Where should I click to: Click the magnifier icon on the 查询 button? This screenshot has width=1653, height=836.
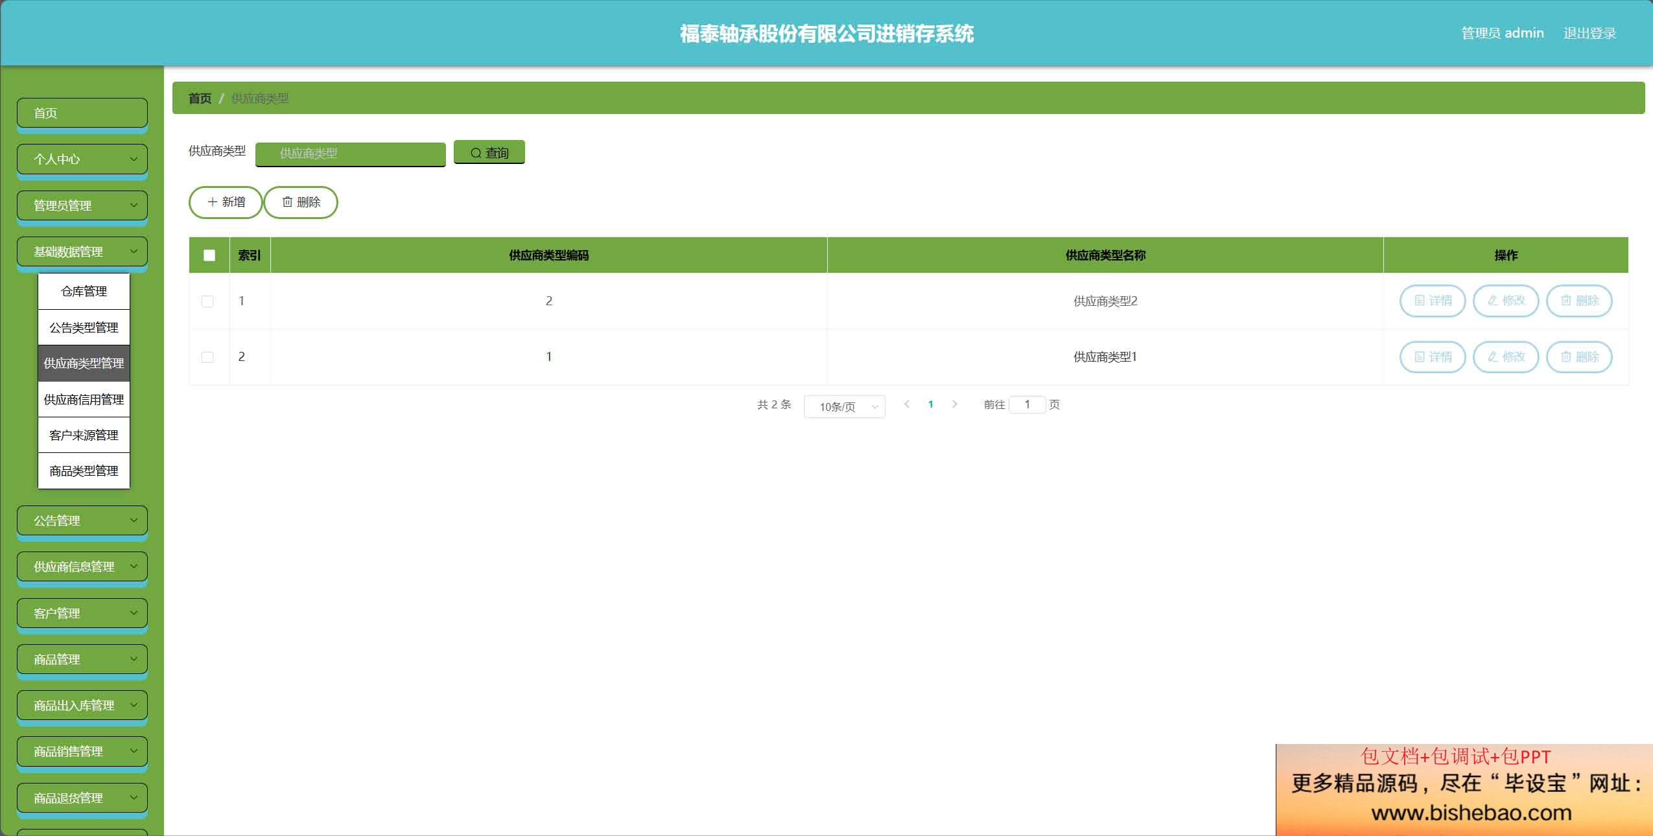coord(476,153)
